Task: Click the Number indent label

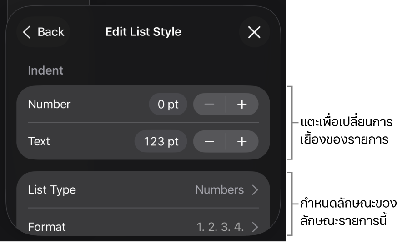Action: pyautogui.click(x=49, y=105)
